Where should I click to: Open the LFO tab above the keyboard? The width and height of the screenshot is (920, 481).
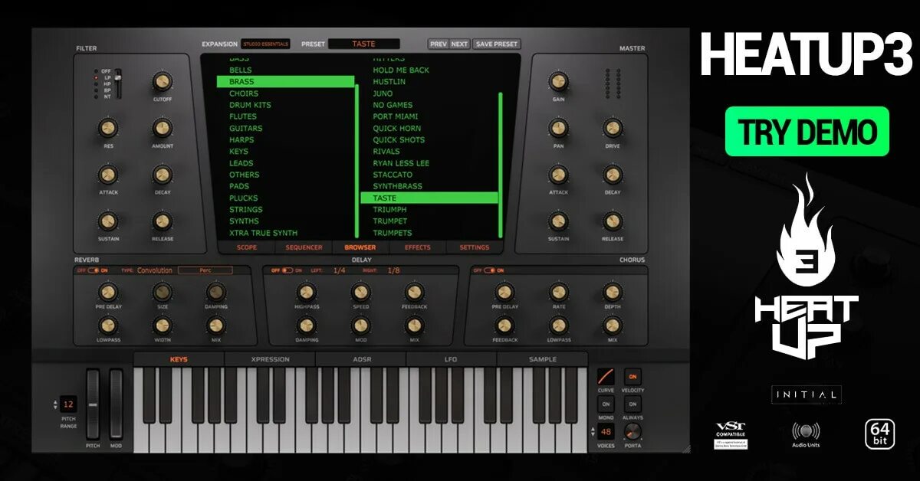(x=452, y=358)
